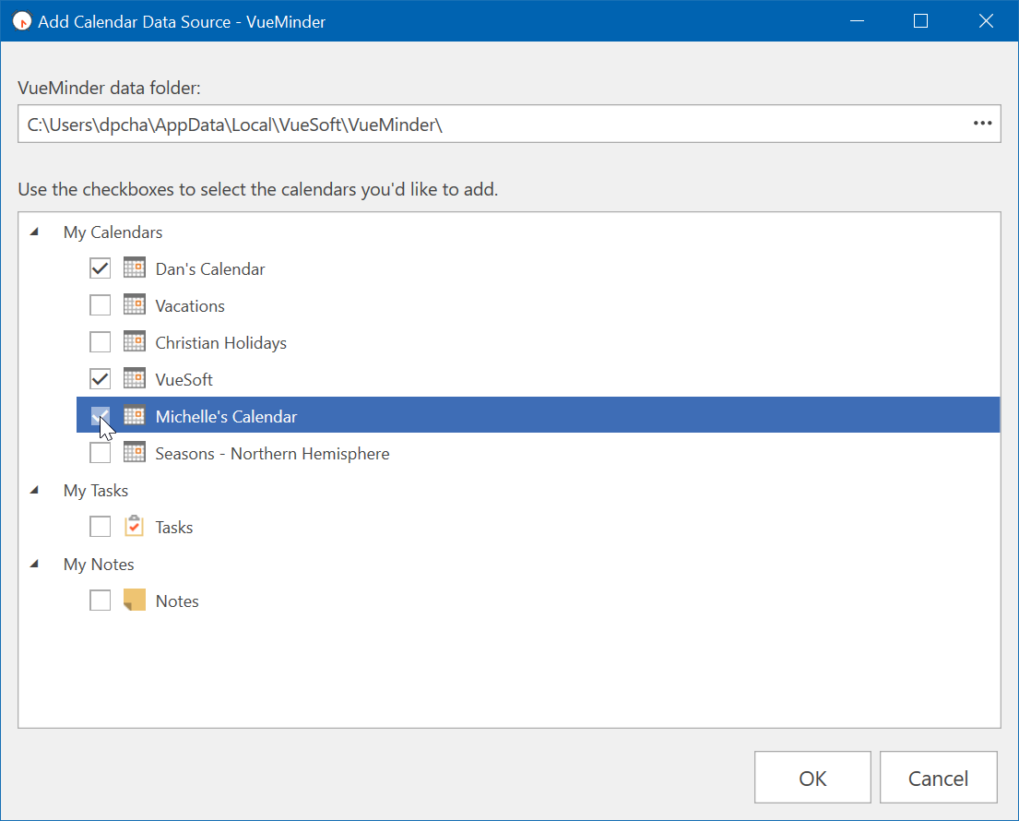
Task: Check the Vacations checkbox
Action: coord(101,304)
